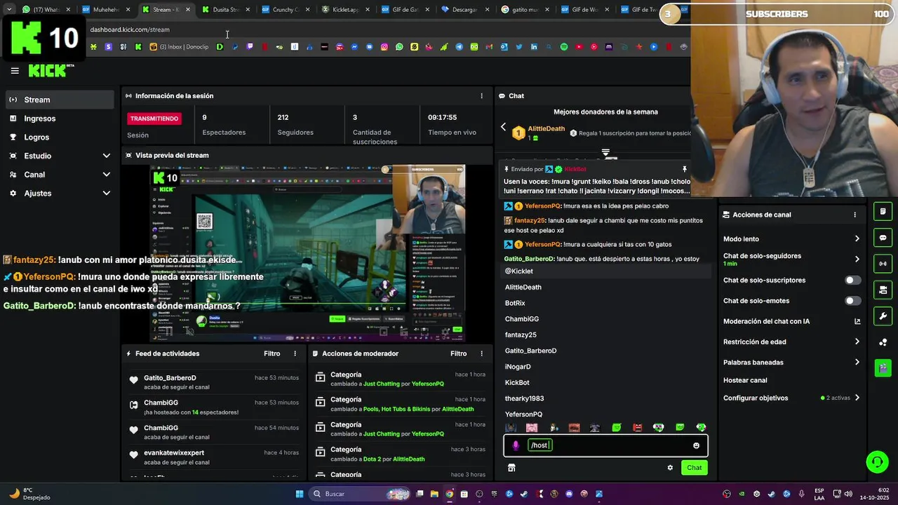Select the red angry Kick emote
This screenshot has width=898, height=505.
click(638, 428)
